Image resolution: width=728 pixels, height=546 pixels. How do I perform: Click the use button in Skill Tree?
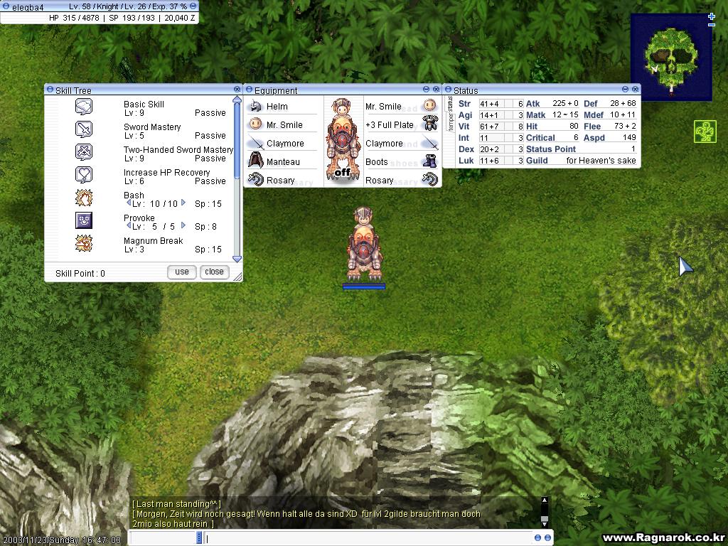[x=181, y=272]
